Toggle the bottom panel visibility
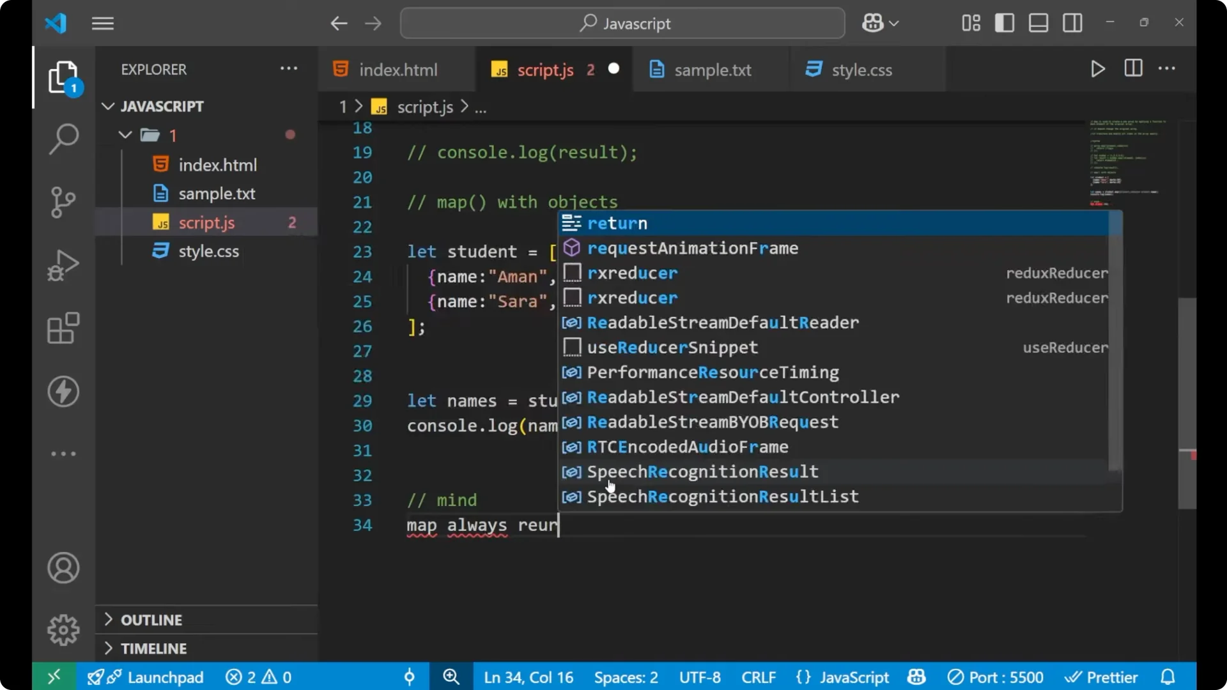This screenshot has width=1227, height=690. pyautogui.click(x=1038, y=22)
